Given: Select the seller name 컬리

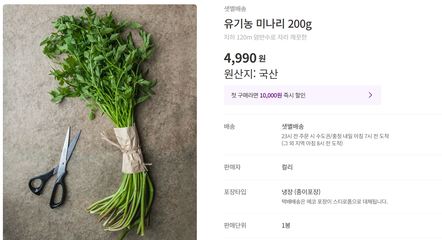Looking at the screenshot, I should click(x=287, y=167).
